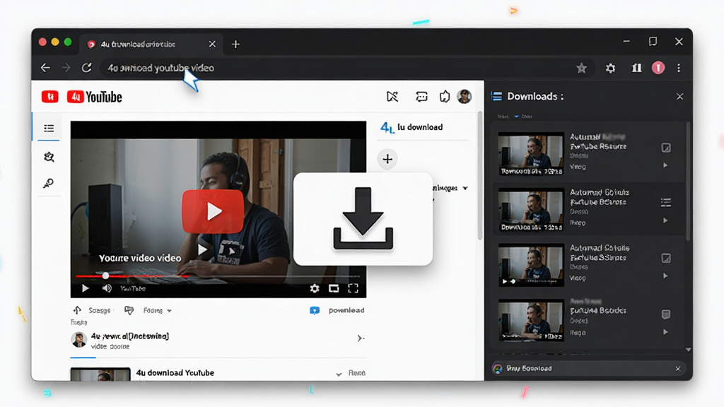Expand the second download item arrow

pos(665,220)
